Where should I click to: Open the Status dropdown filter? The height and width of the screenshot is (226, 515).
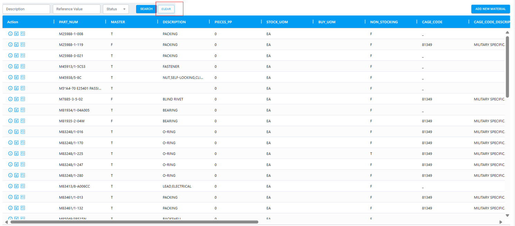[x=116, y=9]
